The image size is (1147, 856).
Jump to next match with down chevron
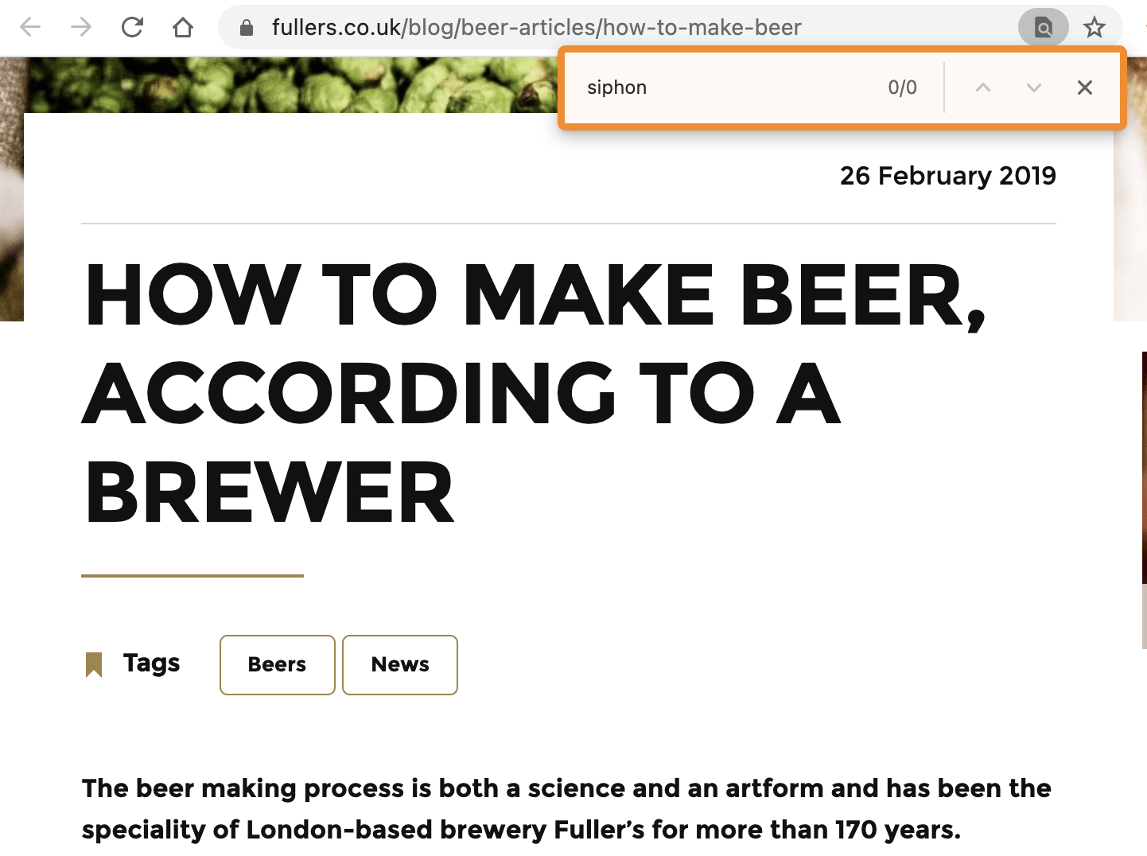(1034, 88)
